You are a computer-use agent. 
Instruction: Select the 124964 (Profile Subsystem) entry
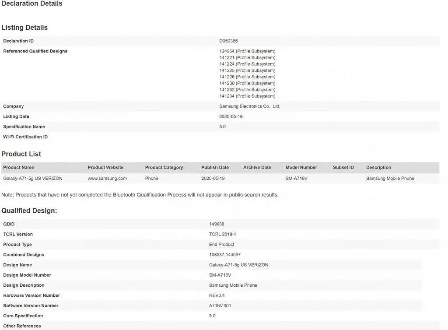pos(247,51)
